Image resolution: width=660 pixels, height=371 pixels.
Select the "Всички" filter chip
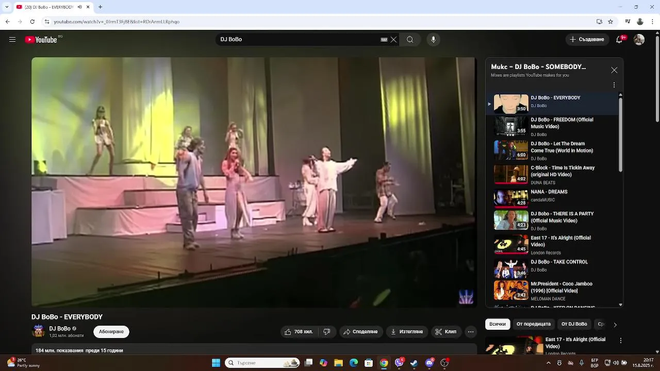[498, 324]
